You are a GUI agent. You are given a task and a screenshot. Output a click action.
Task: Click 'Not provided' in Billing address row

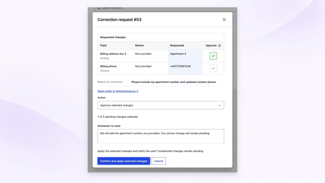click(143, 54)
